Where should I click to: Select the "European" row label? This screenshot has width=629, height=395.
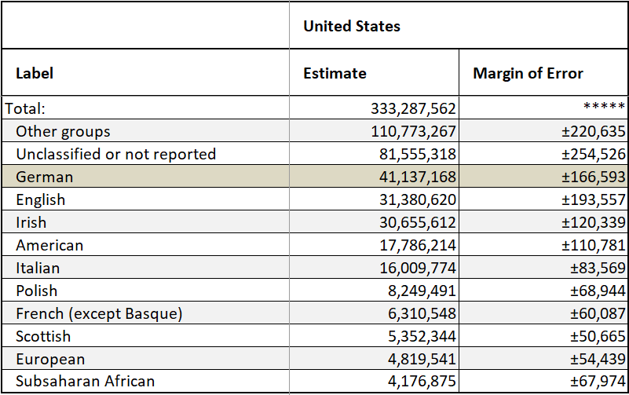click(50, 359)
